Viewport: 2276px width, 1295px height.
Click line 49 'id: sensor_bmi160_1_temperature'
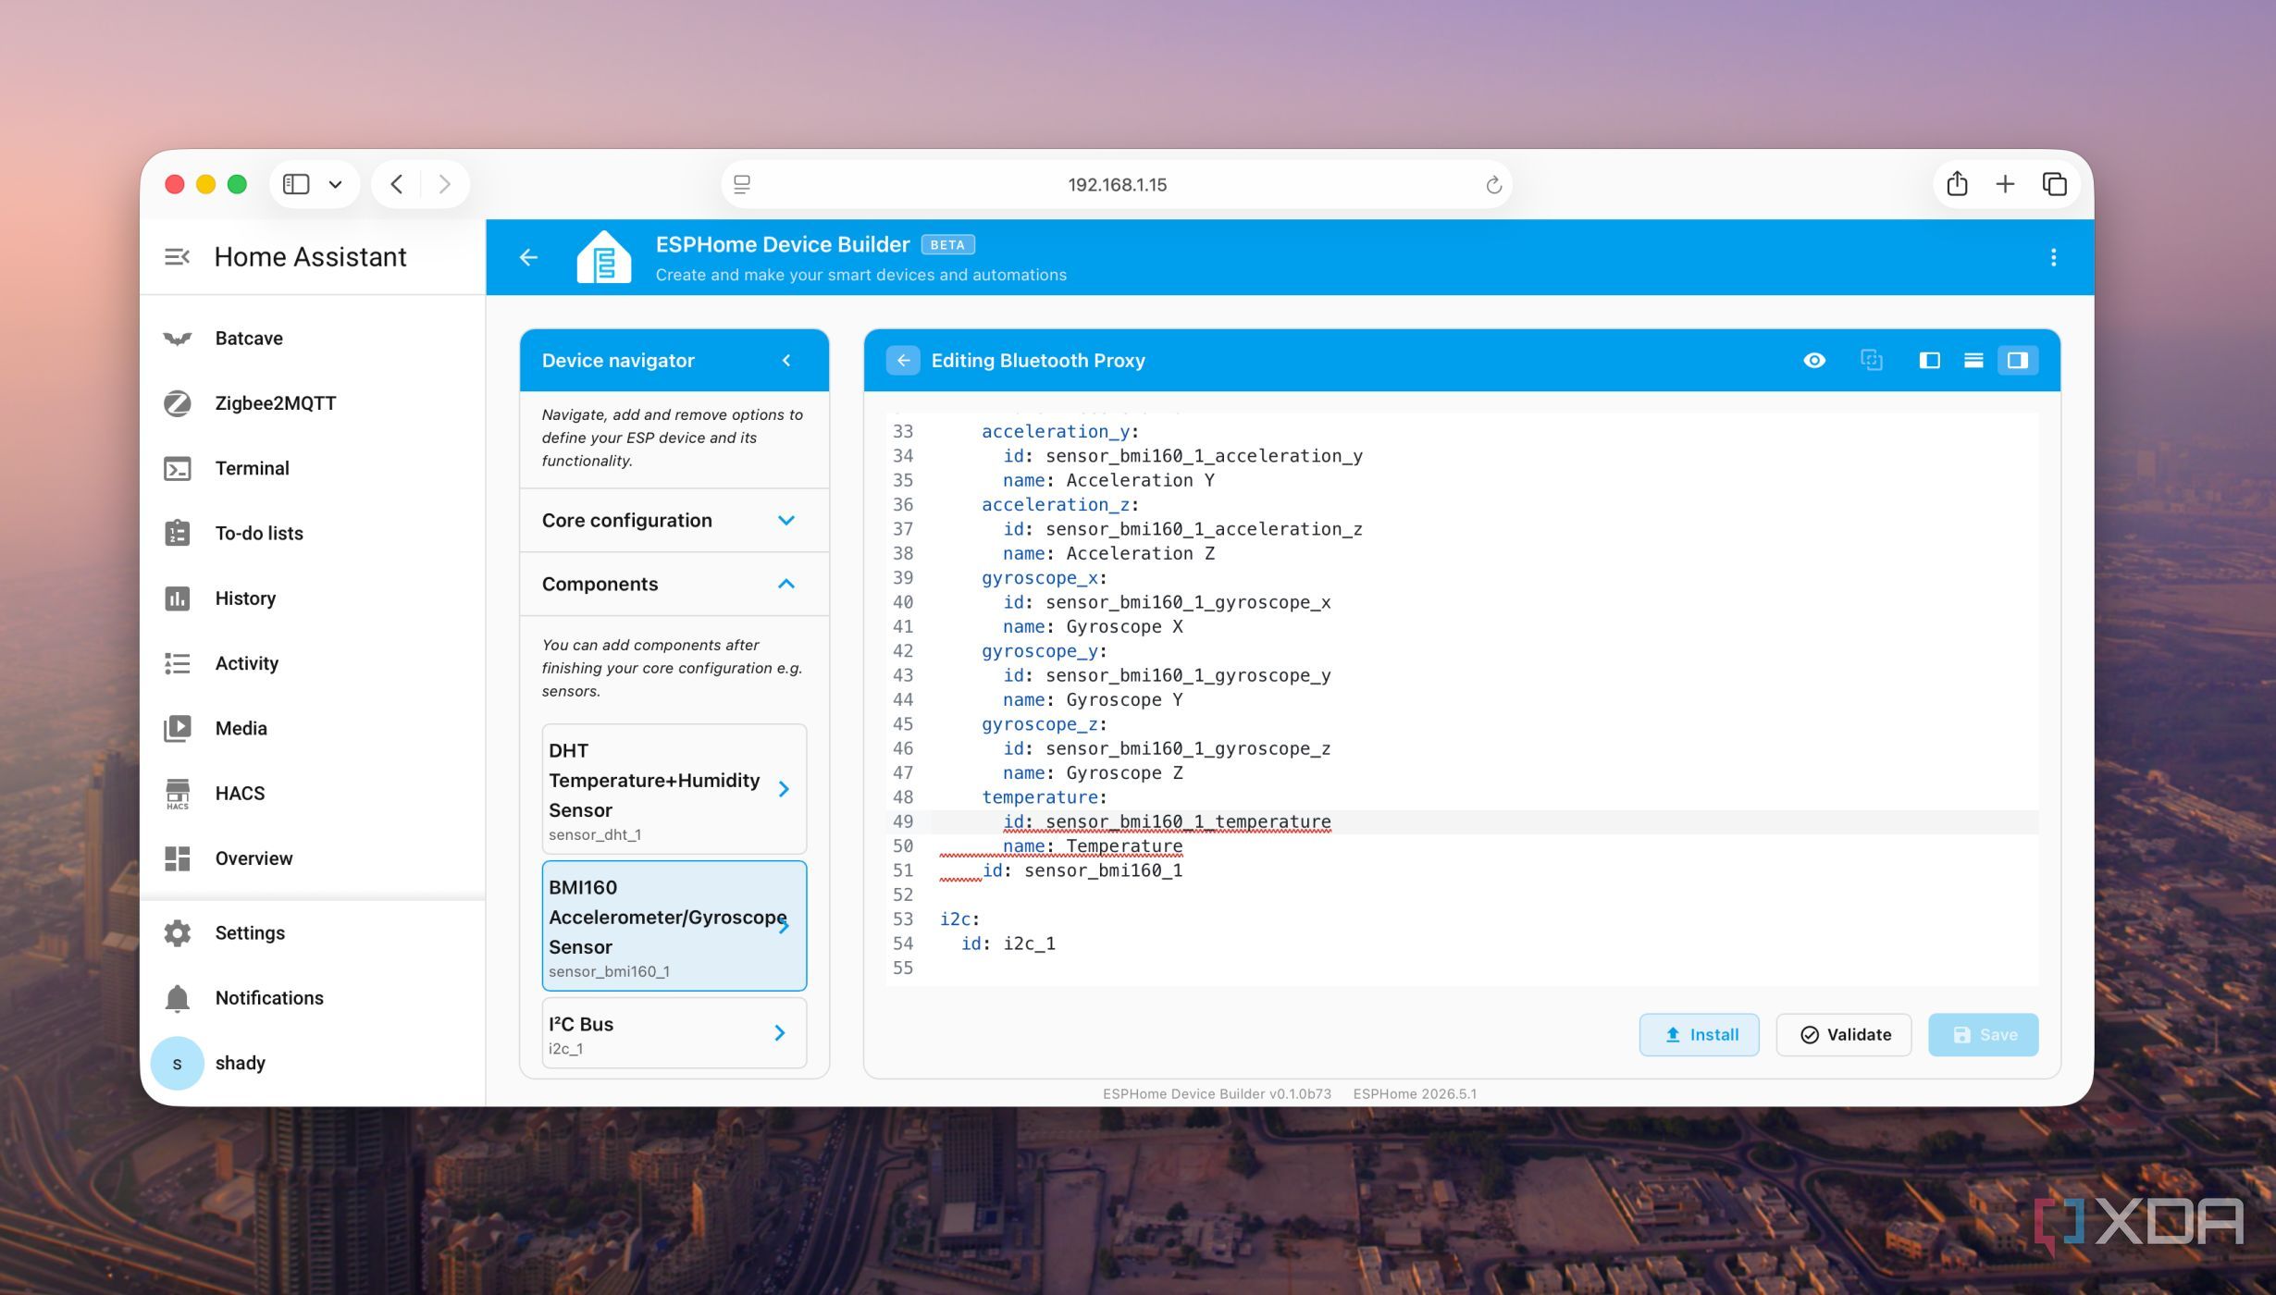click(x=1167, y=821)
